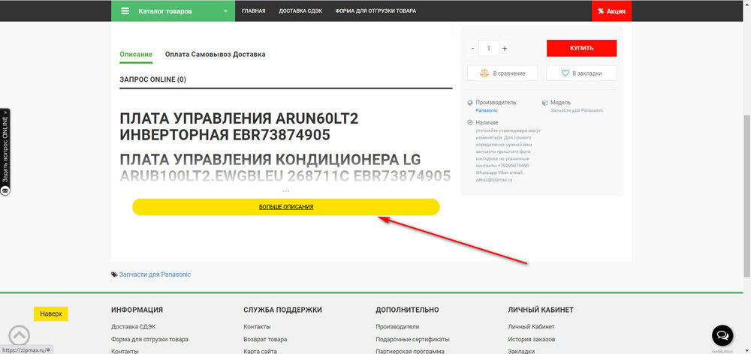Viewport: 751px width, 354px height.
Task: Add product to comparison В сравнение
Action: (502, 73)
